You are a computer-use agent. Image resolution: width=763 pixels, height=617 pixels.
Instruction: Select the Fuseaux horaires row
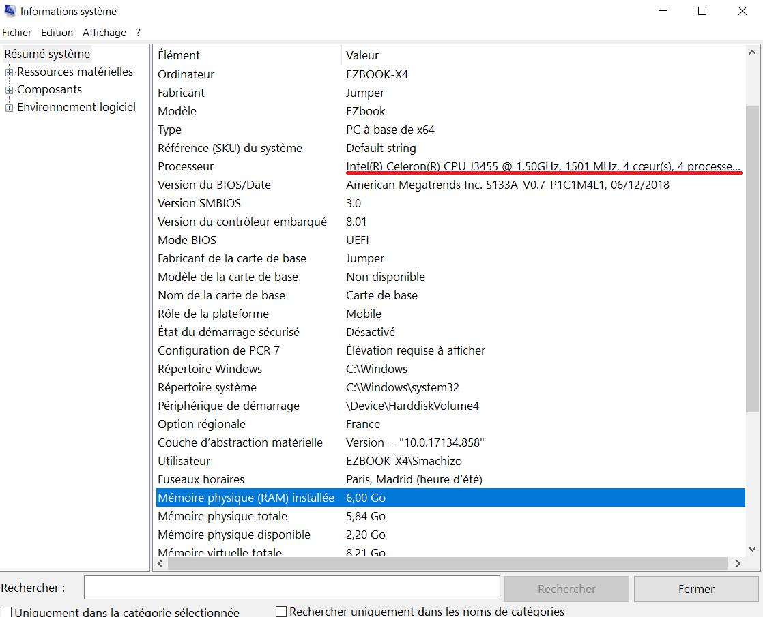450,480
